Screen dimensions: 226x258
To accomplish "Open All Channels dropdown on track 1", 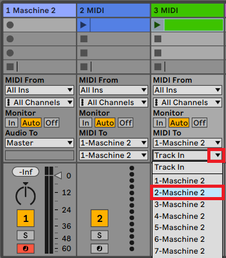I will [x=39, y=103].
